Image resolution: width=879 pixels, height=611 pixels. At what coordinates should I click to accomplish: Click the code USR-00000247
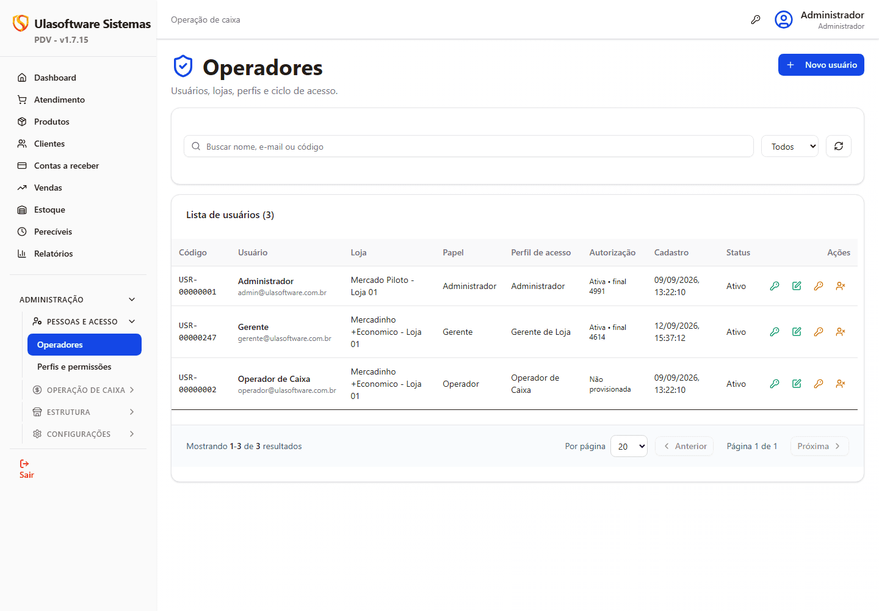[x=197, y=332]
